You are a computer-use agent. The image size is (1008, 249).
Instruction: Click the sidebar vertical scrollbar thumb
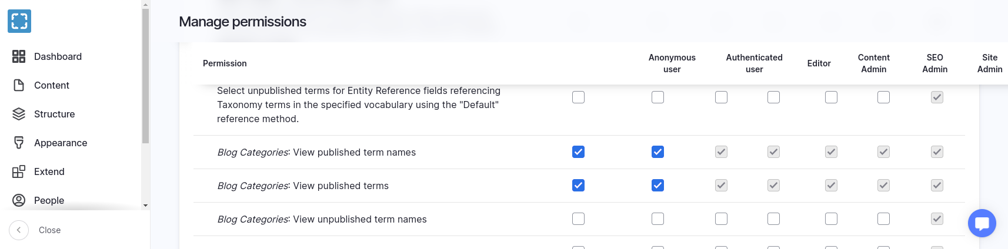145,76
